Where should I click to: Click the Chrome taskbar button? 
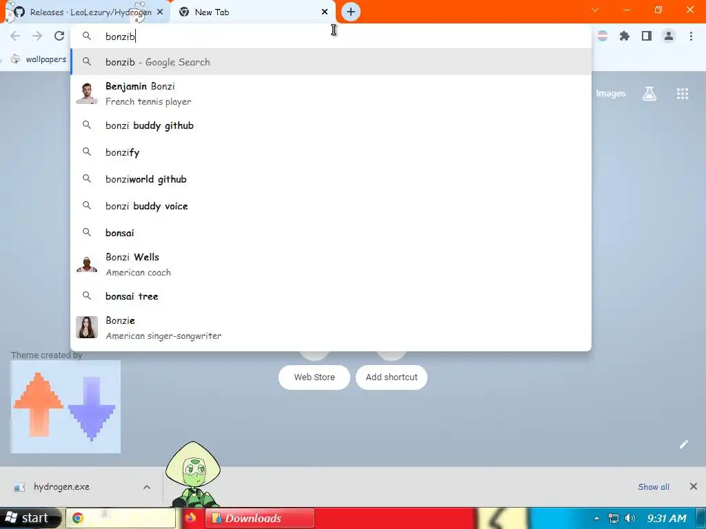(x=121, y=518)
